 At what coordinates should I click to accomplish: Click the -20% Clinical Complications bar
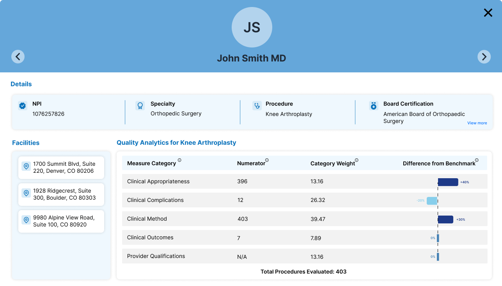coord(432,201)
